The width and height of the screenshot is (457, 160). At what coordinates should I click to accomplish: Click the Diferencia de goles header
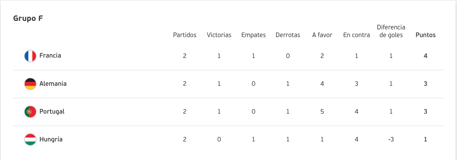point(391,31)
